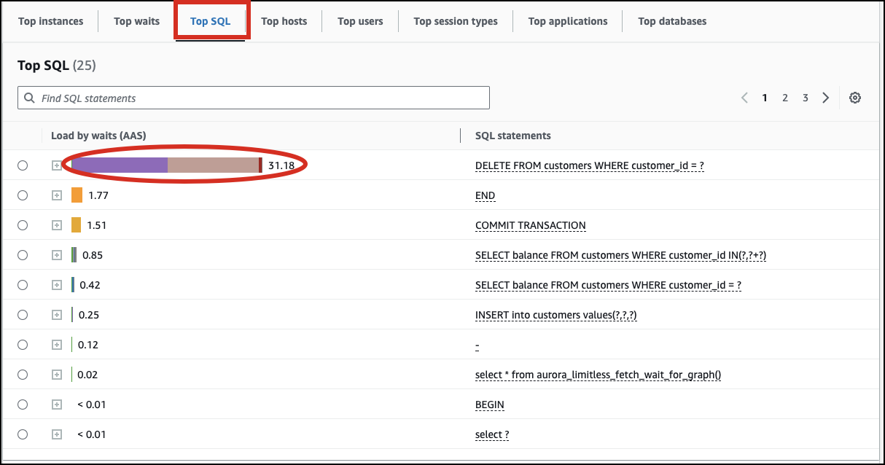Image resolution: width=885 pixels, height=465 pixels.
Task: Jump to results page 3
Action: [806, 97]
